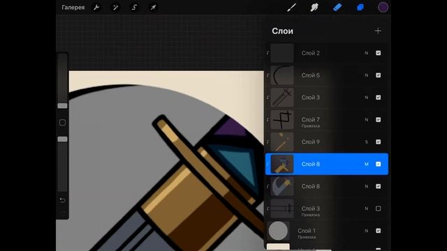447x251 pixels.
Task: Select the Слой 2 layer name
Action: (310, 53)
